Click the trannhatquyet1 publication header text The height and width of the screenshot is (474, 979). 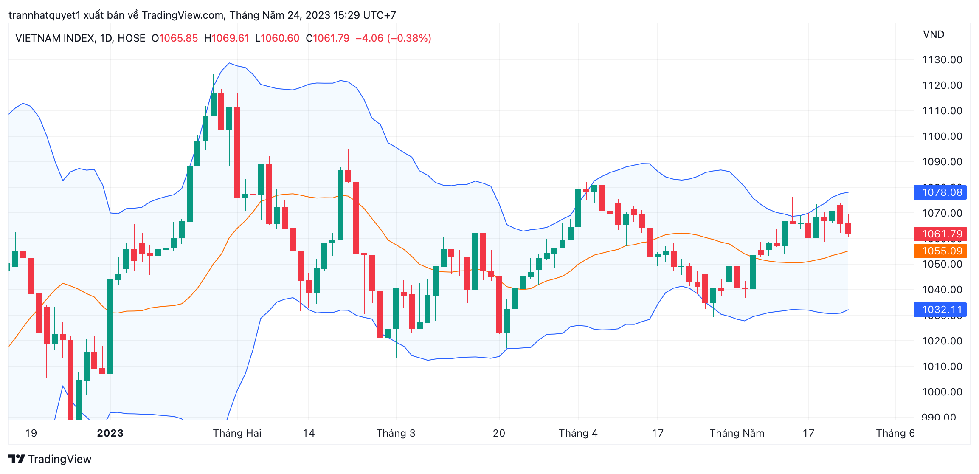(x=202, y=15)
